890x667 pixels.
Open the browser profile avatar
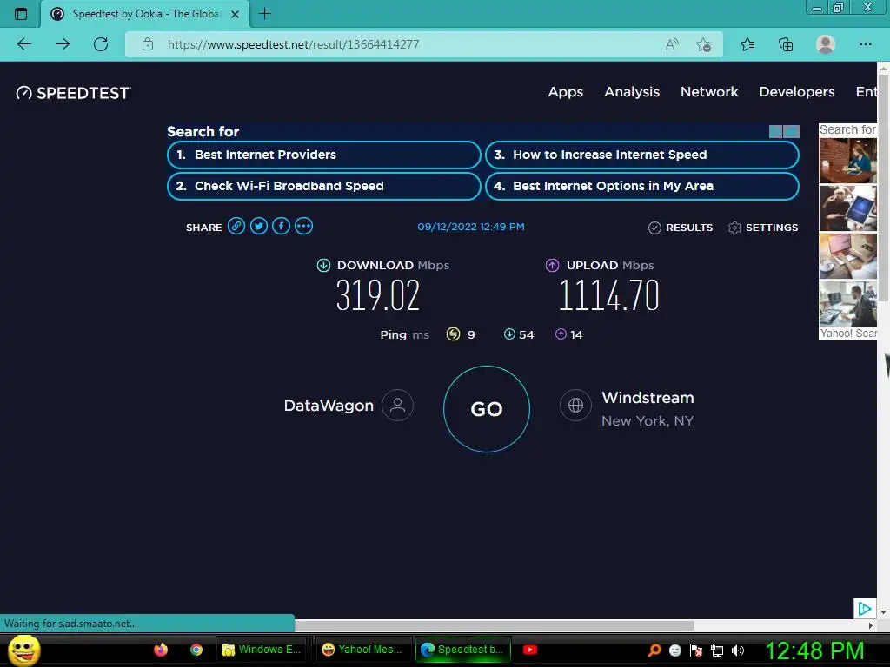826,44
